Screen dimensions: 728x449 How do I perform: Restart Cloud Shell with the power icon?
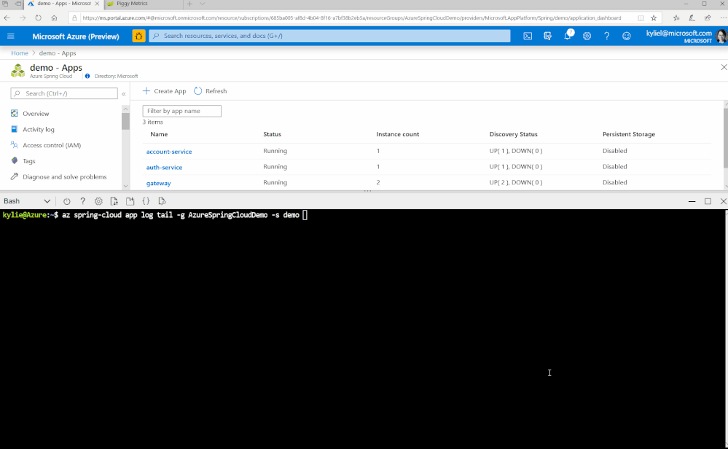tap(67, 201)
